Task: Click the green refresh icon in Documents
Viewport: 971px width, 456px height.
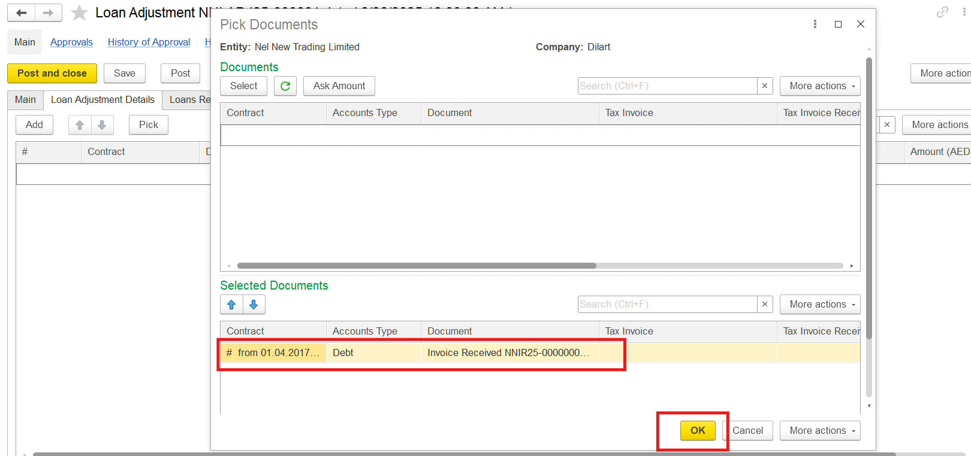Action: point(285,86)
